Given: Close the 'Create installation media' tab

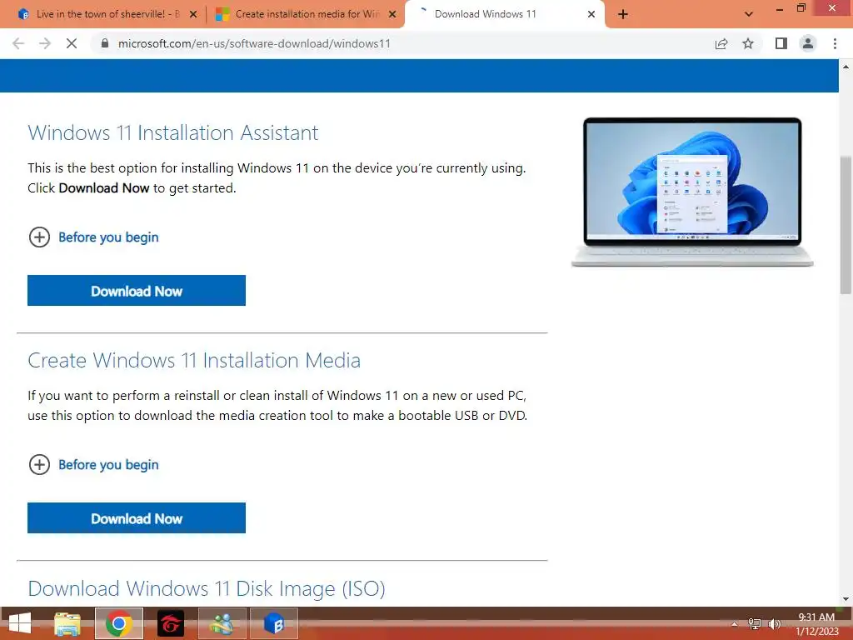Looking at the screenshot, I should point(392,15).
